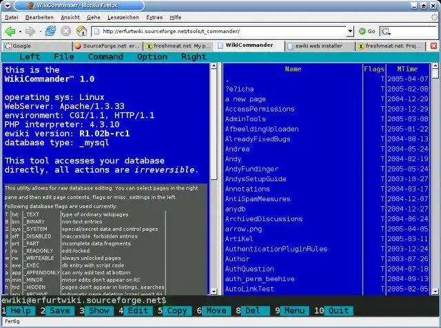Click the Stop loading icon

[x=66, y=31]
